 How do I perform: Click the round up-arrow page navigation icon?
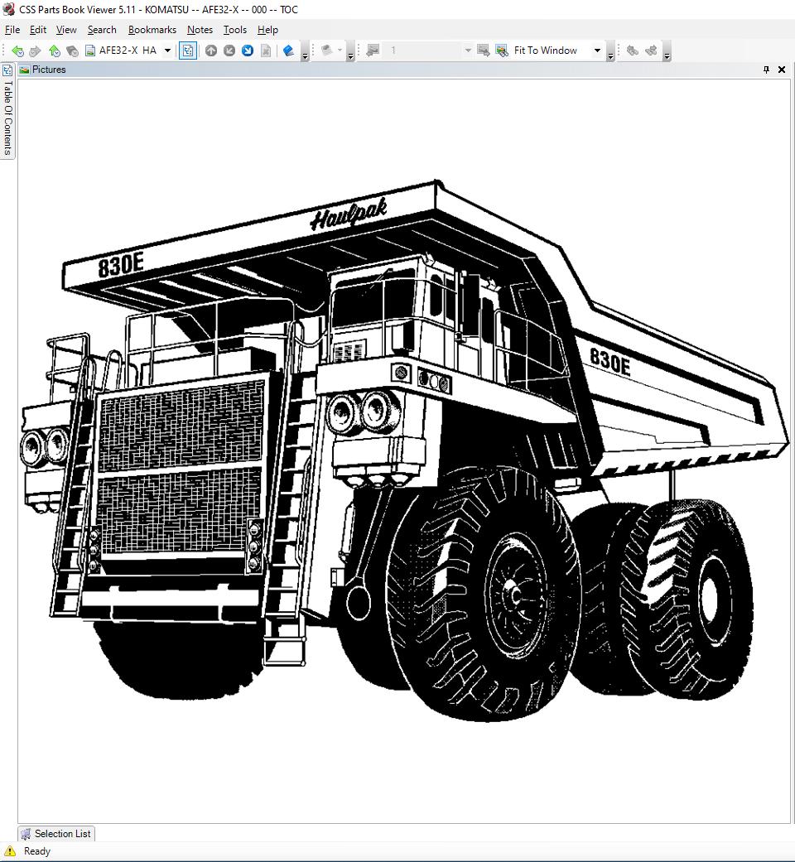coord(211,51)
